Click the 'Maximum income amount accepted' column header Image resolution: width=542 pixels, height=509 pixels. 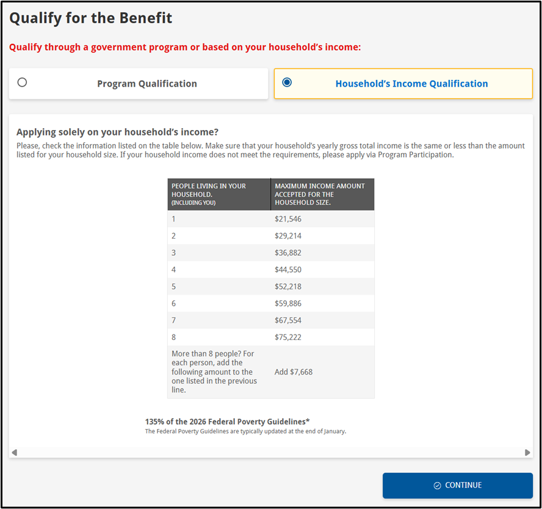pos(322,194)
